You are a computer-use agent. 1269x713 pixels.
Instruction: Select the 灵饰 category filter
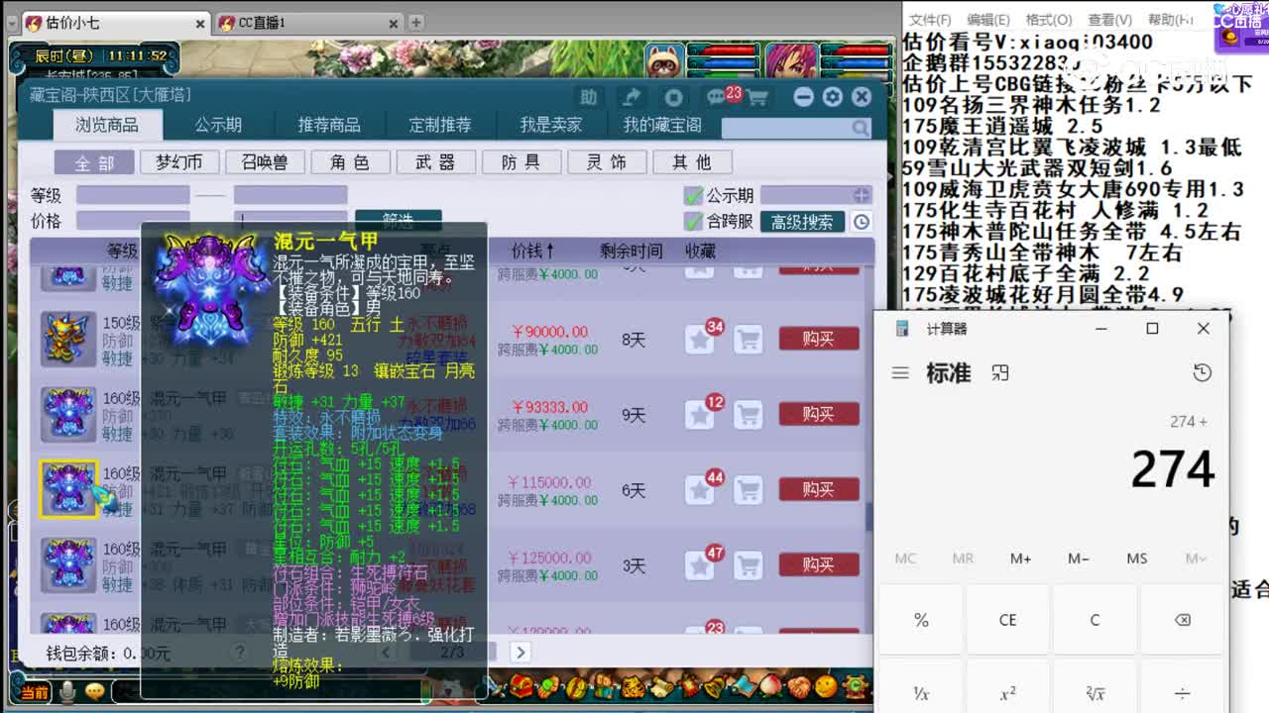click(x=606, y=162)
